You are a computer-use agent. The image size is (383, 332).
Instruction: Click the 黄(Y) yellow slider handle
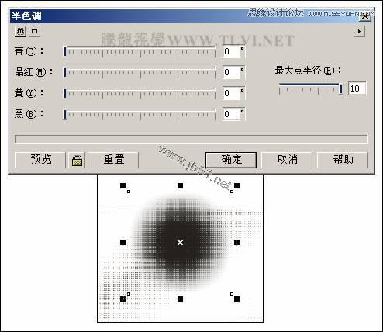point(65,94)
